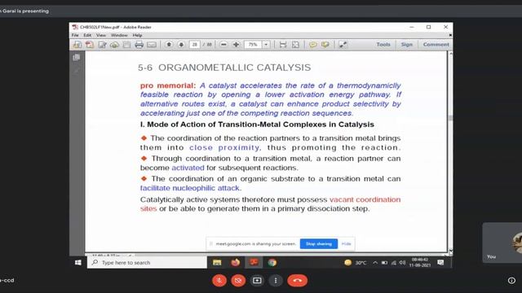Zoom in with the plus button
The height and width of the screenshot is (293, 522).
[236, 45]
